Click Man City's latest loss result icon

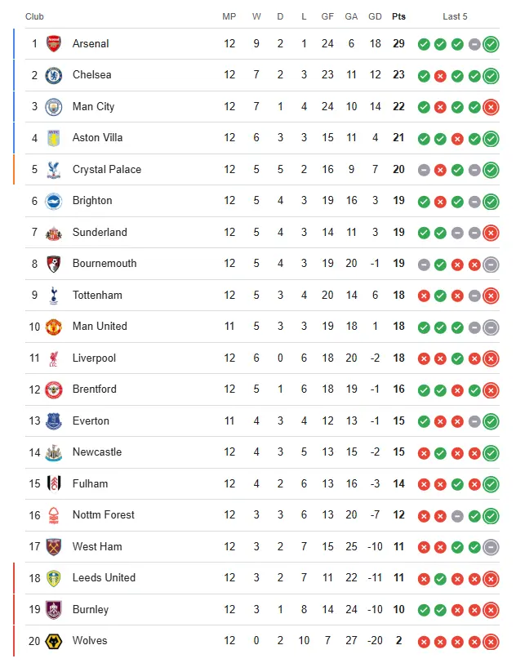(491, 107)
